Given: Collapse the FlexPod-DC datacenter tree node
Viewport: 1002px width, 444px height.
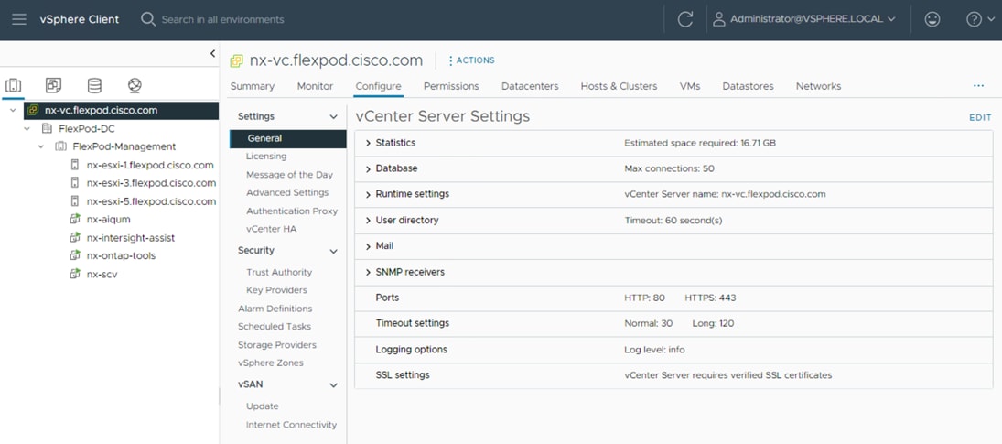Looking at the screenshot, I should (27, 129).
